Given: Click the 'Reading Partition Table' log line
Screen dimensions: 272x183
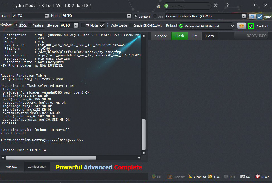Looking at the screenshot, I should pyautogui.click(x=23, y=76).
